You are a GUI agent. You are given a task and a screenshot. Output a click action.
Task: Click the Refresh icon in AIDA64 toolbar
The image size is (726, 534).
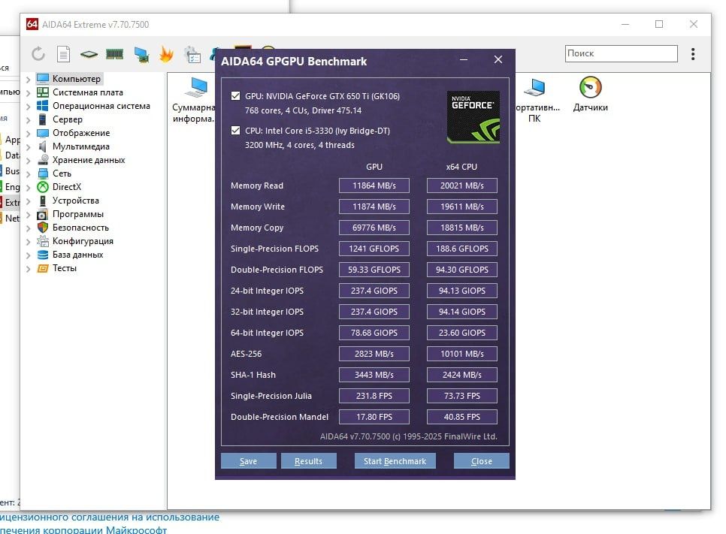[x=38, y=54]
